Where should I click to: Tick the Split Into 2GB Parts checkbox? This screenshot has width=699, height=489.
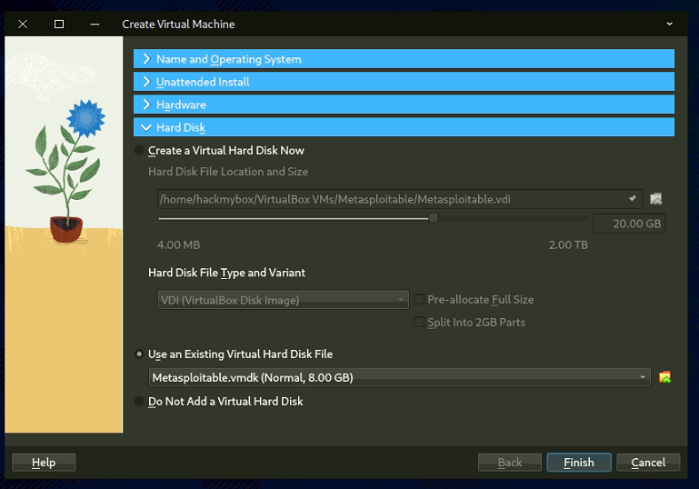point(419,323)
